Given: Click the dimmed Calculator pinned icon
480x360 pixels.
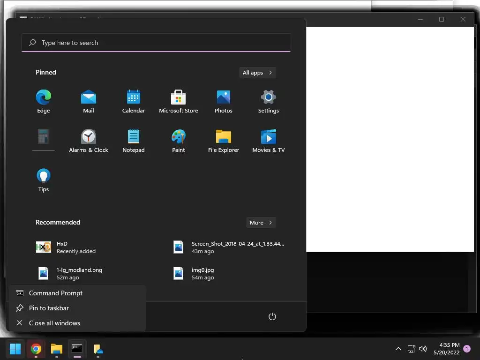Looking at the screenshot, I should tap(44, 137).
